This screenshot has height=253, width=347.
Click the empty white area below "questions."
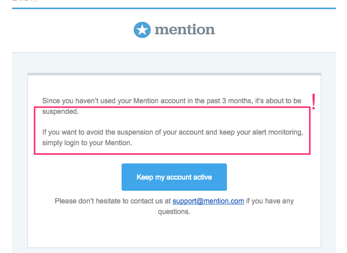174,232
